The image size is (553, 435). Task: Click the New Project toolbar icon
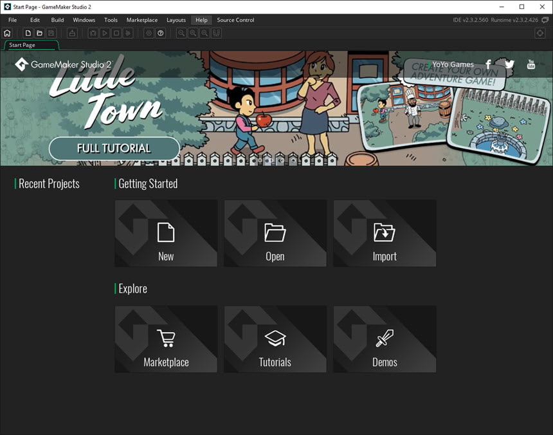(28, 33)
